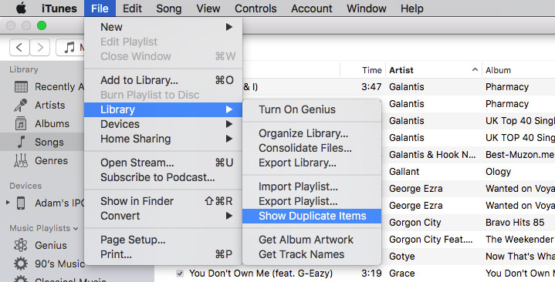Choose Print from the File menu
The height and width of the screenshot is (282, 555).
(x=163, y=254)
